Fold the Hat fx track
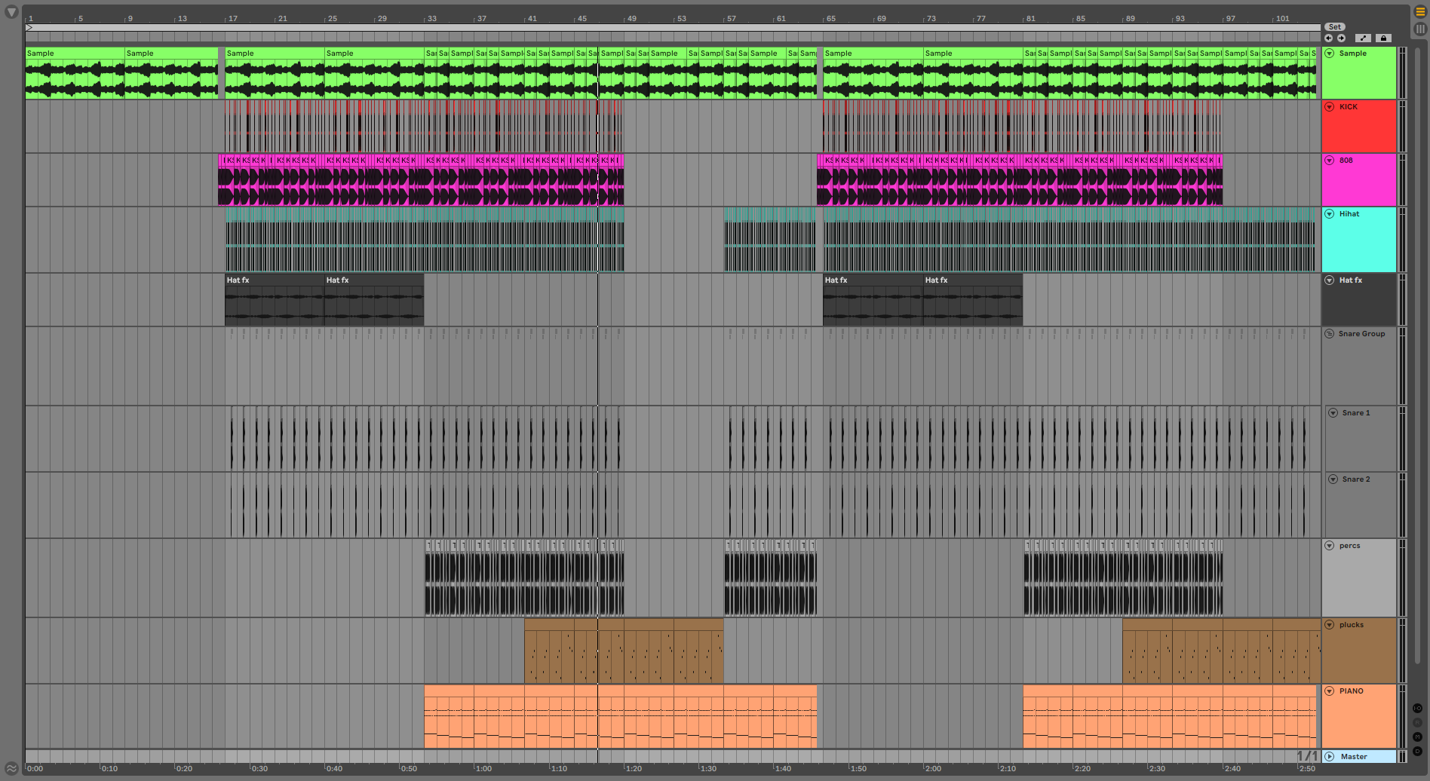Viewport: 1430px width, 781px height. click(1330, 280)
